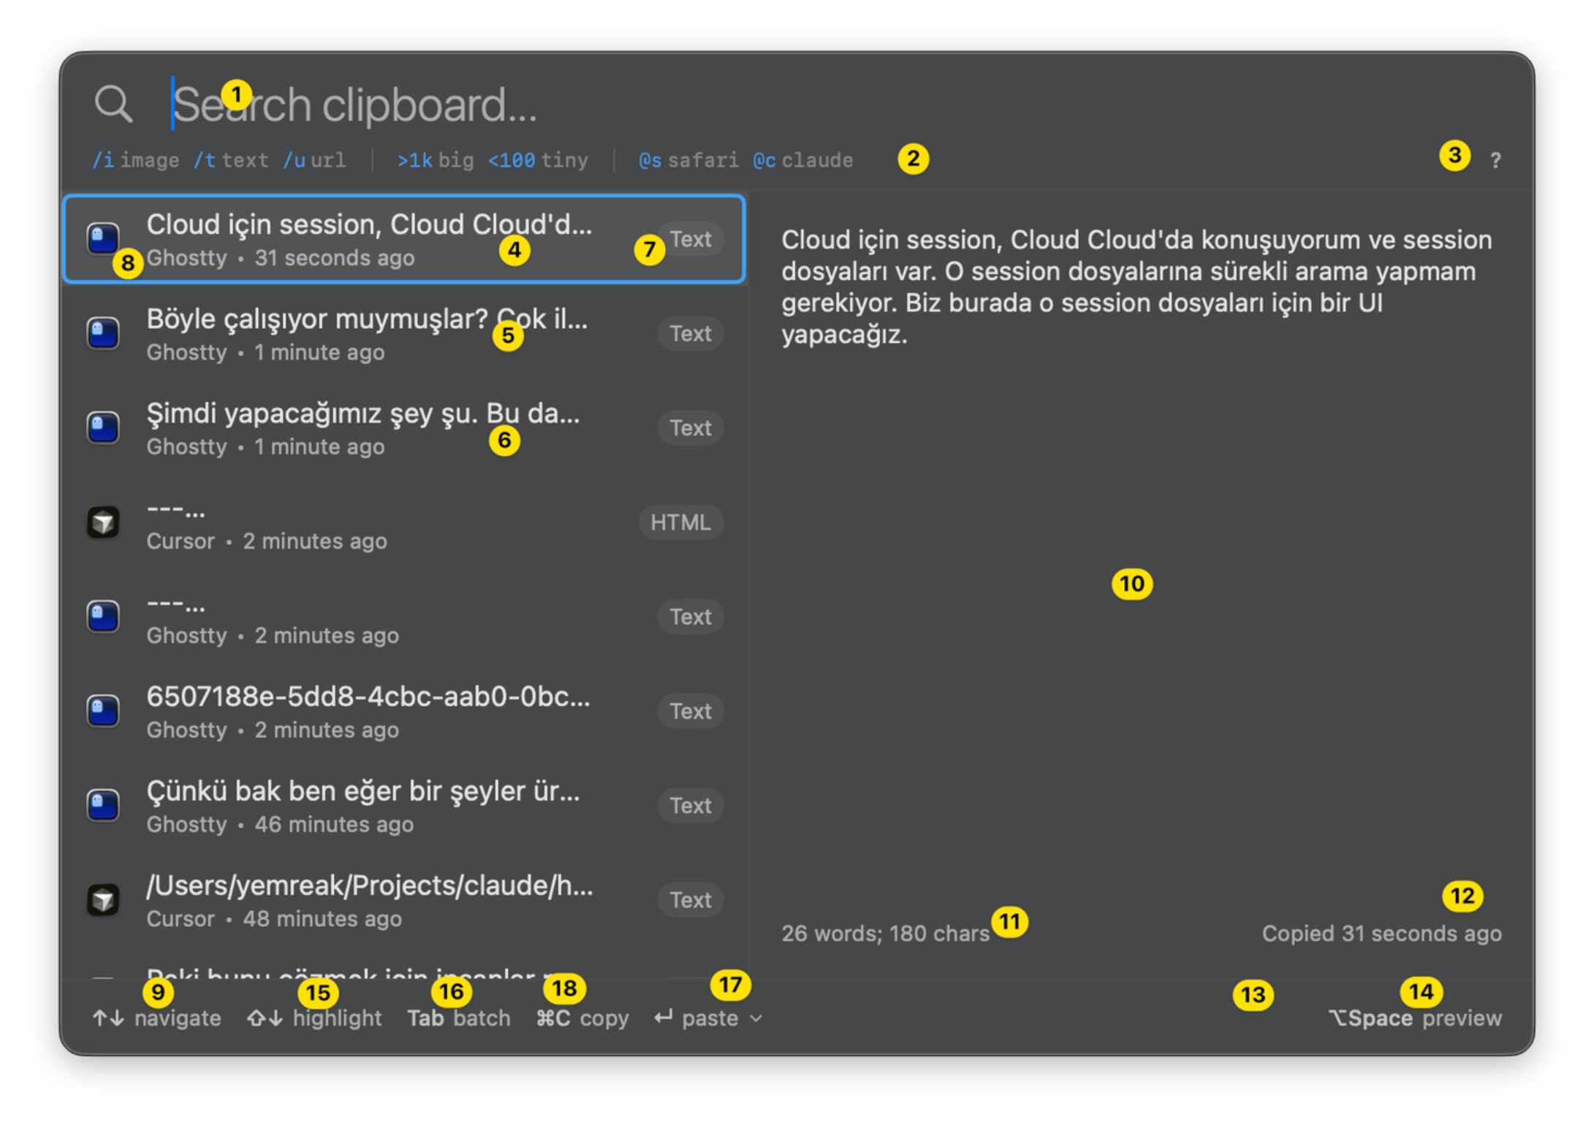
Task: Toggle the /i image filter
Action: point(136,160)
